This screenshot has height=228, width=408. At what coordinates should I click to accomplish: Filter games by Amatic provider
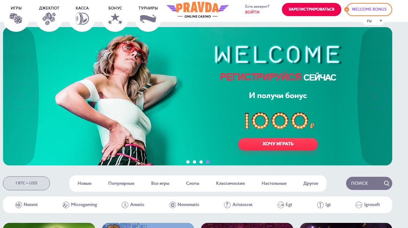[133, 205]
